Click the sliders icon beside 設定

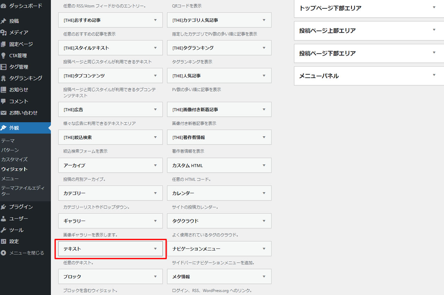(3, 242)
